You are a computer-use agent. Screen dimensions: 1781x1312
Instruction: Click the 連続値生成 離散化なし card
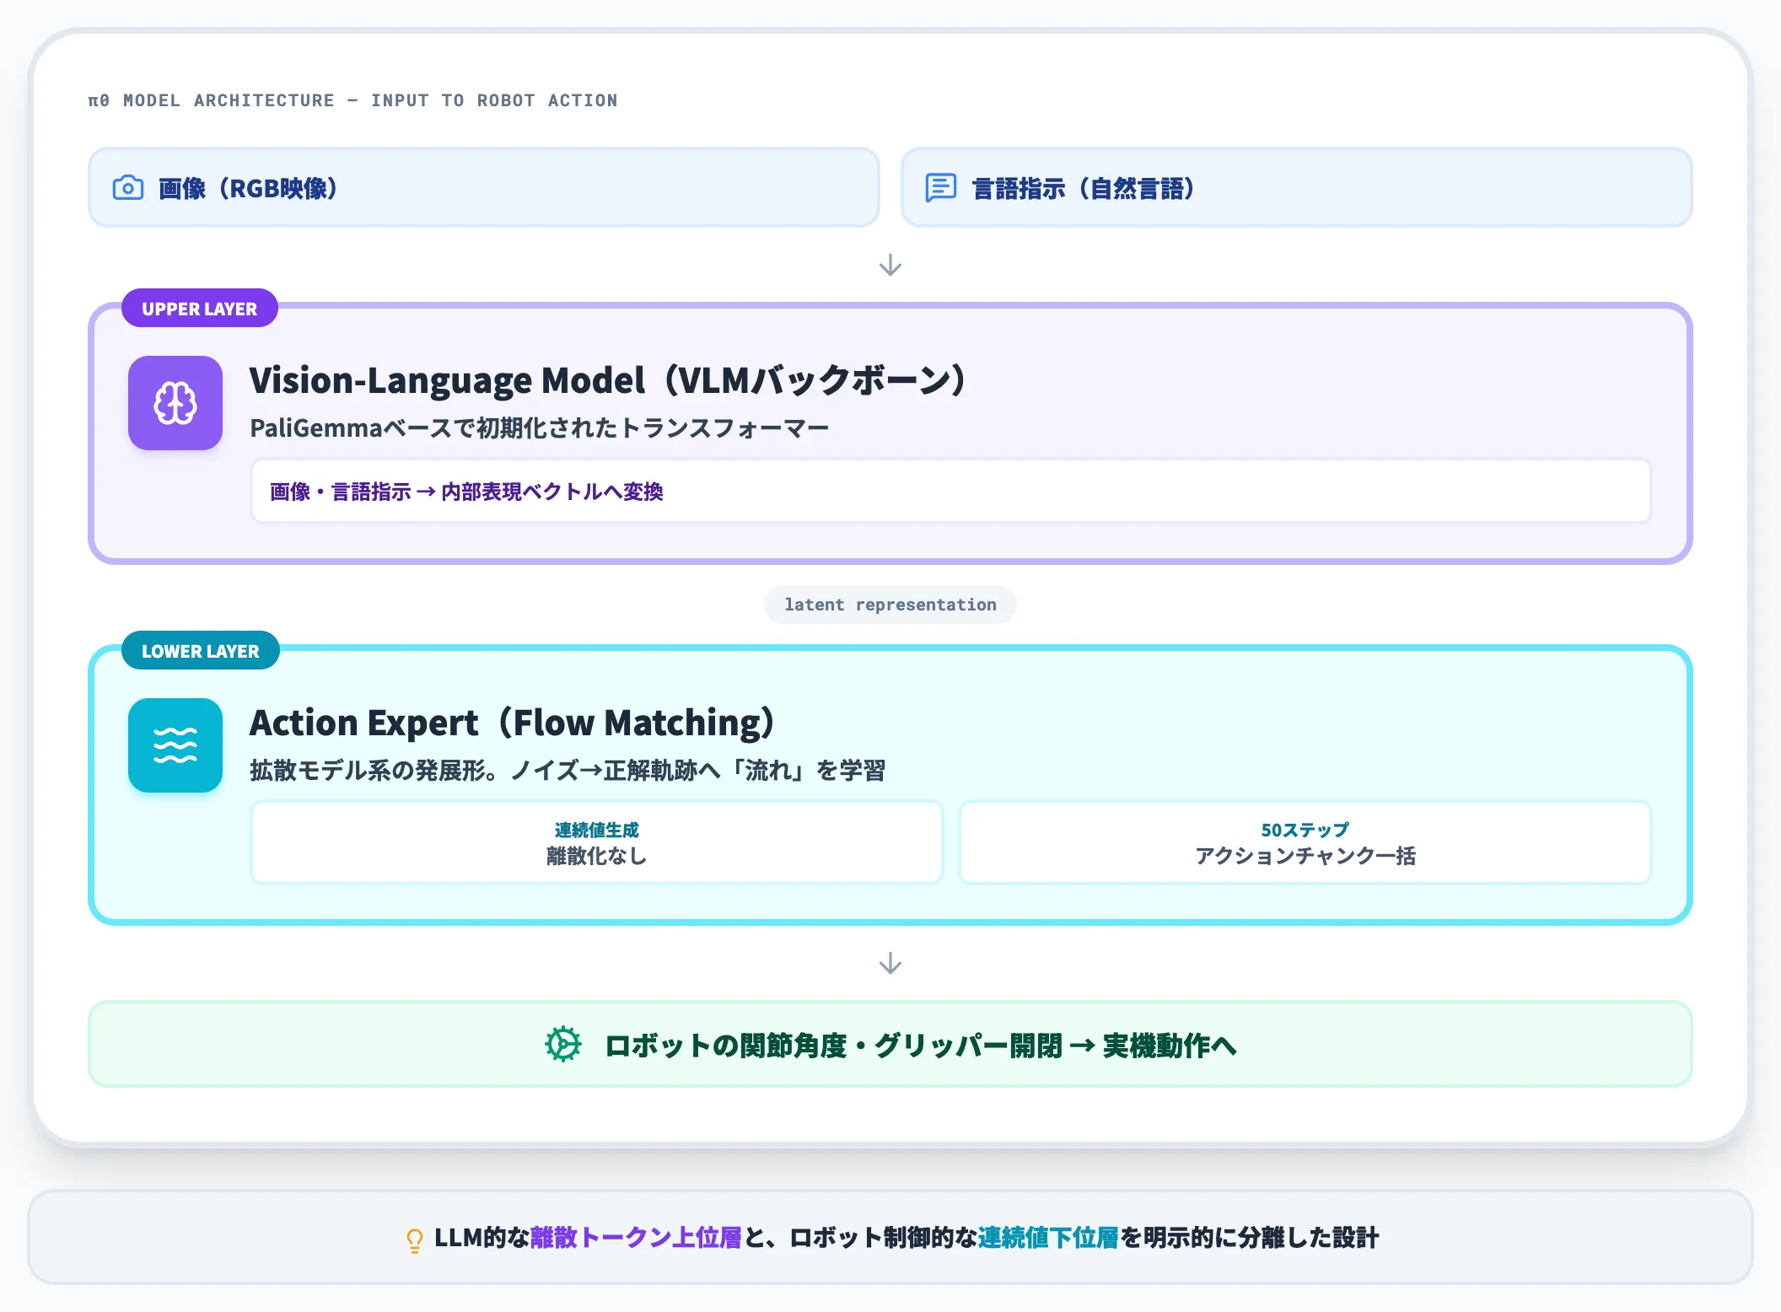tap(597, 842)
